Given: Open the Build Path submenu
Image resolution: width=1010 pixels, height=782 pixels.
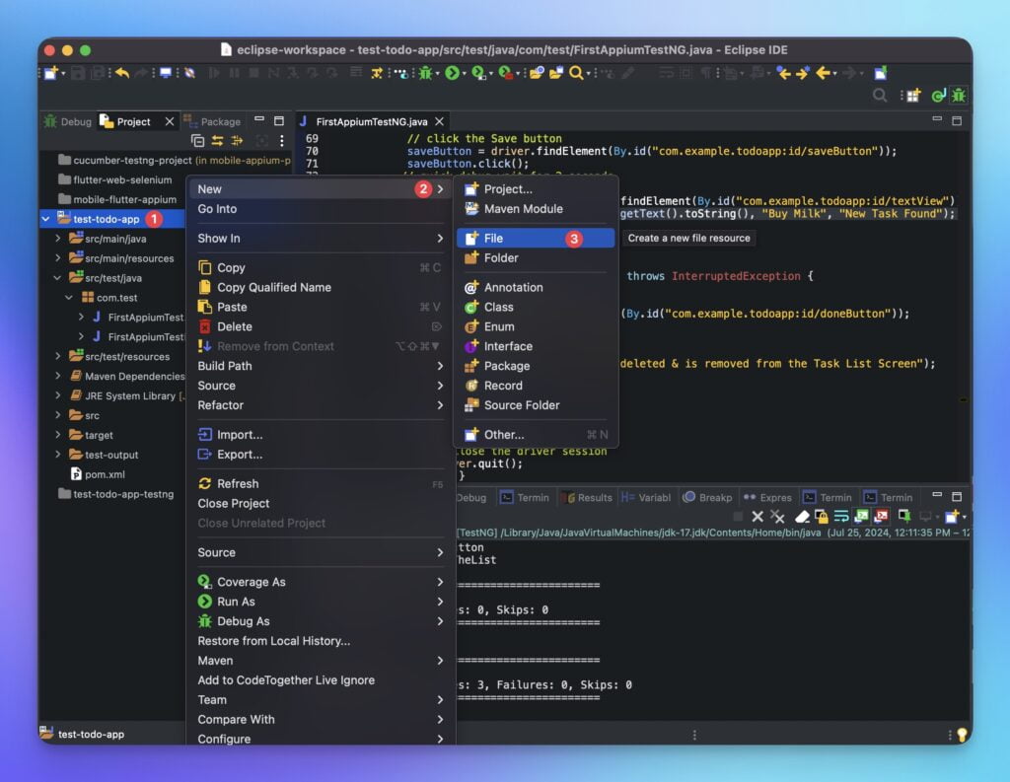Looking at the screenshot, I should (321, 366).
